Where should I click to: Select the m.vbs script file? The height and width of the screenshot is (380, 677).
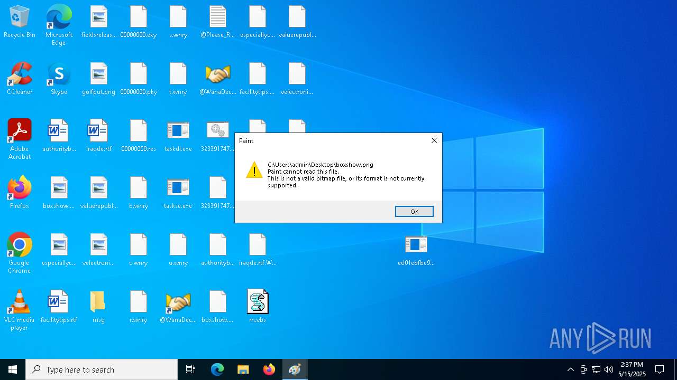[258, 307]
